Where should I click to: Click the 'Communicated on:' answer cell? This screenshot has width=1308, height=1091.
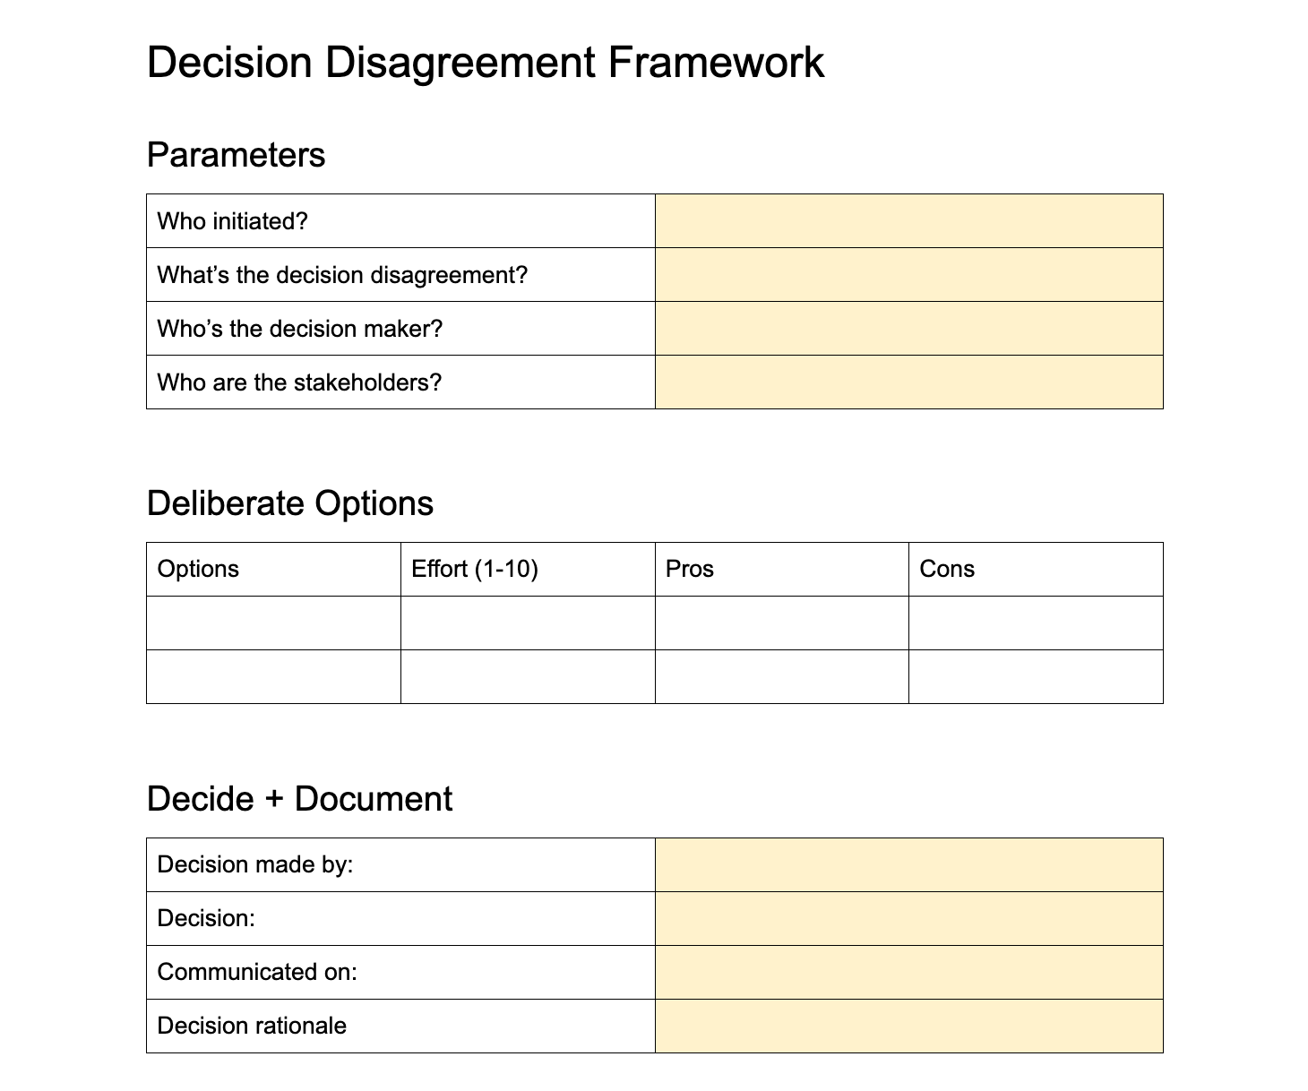pos(908,973)
